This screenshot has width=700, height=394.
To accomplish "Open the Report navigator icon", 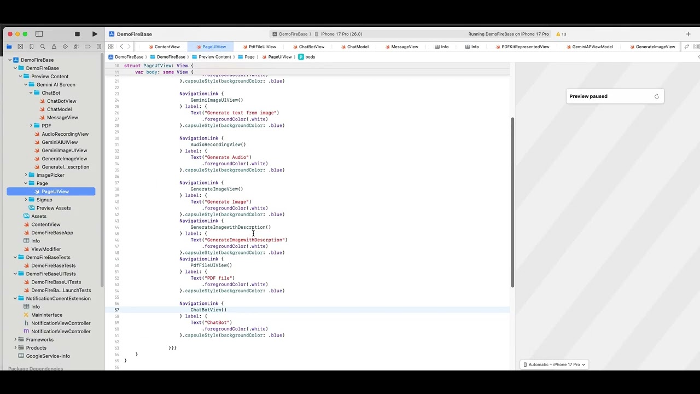I will pos(99,47).
